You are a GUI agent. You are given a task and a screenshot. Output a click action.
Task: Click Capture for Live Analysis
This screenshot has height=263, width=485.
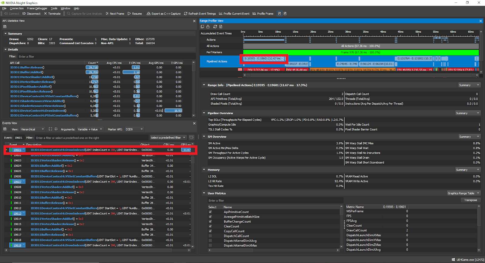pyautogui.click(x=84, y=14)
